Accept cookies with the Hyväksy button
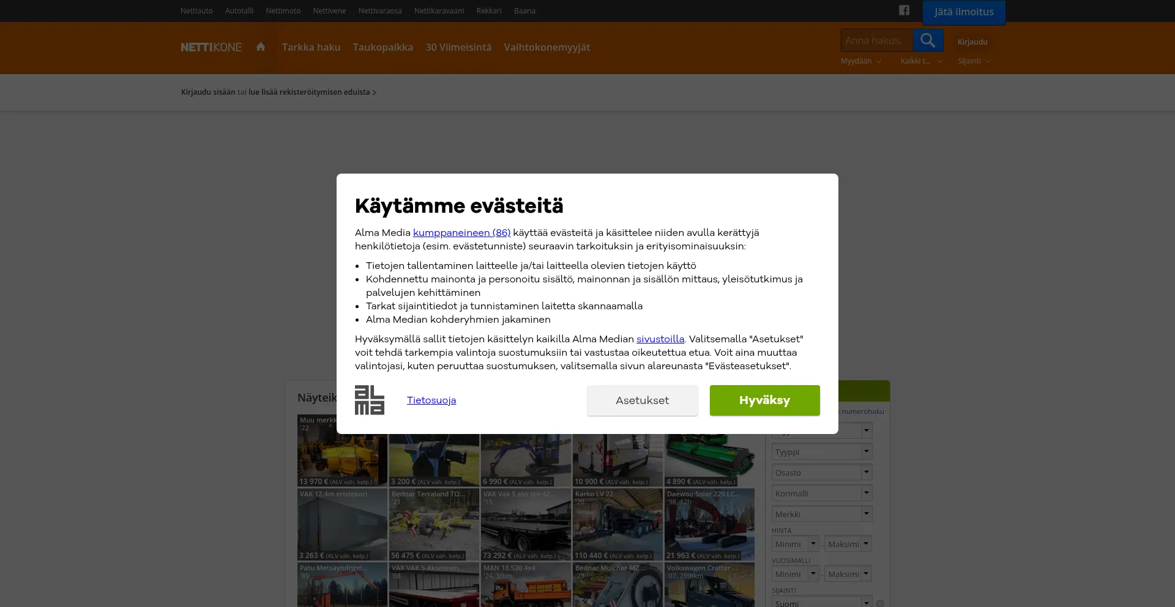This screenshot has height=607, width=1175. pos(764,400)
